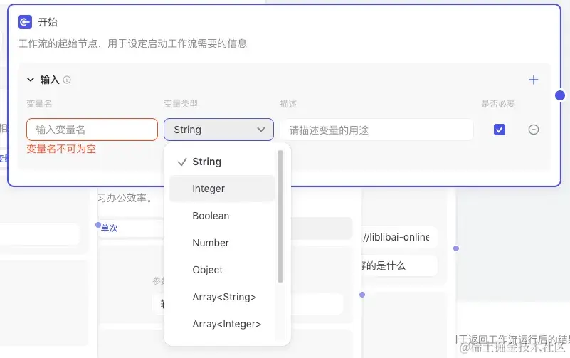Viewport: 570px width, 358px height.
Task: Click the connector dot beside 单次
Action: click(x=98, y=225)
